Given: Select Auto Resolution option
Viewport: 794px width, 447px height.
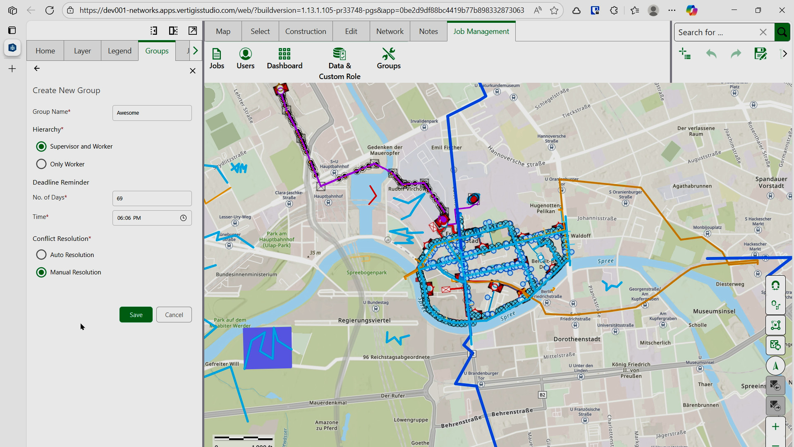Looking at the screenshot, I should (41, 255).
